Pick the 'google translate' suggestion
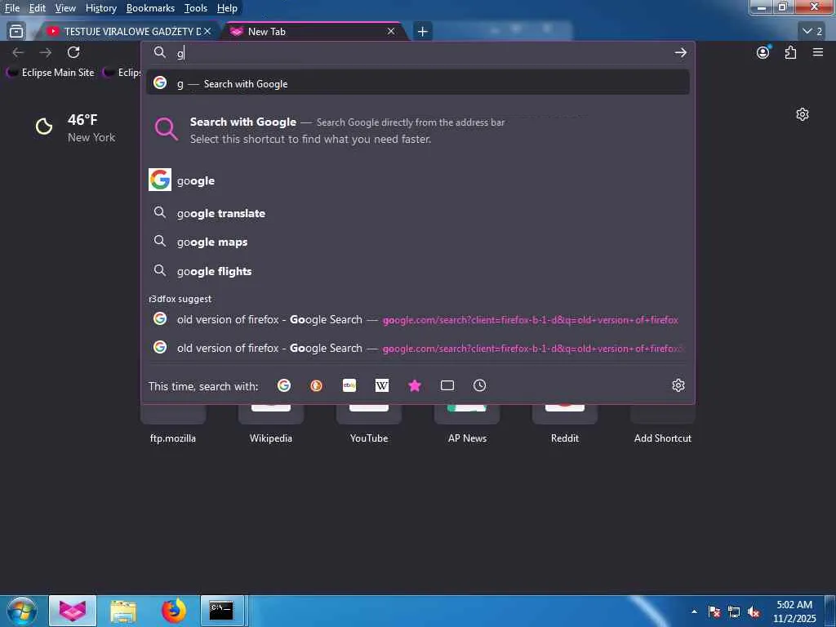The image size is (836, 627). 418,213
